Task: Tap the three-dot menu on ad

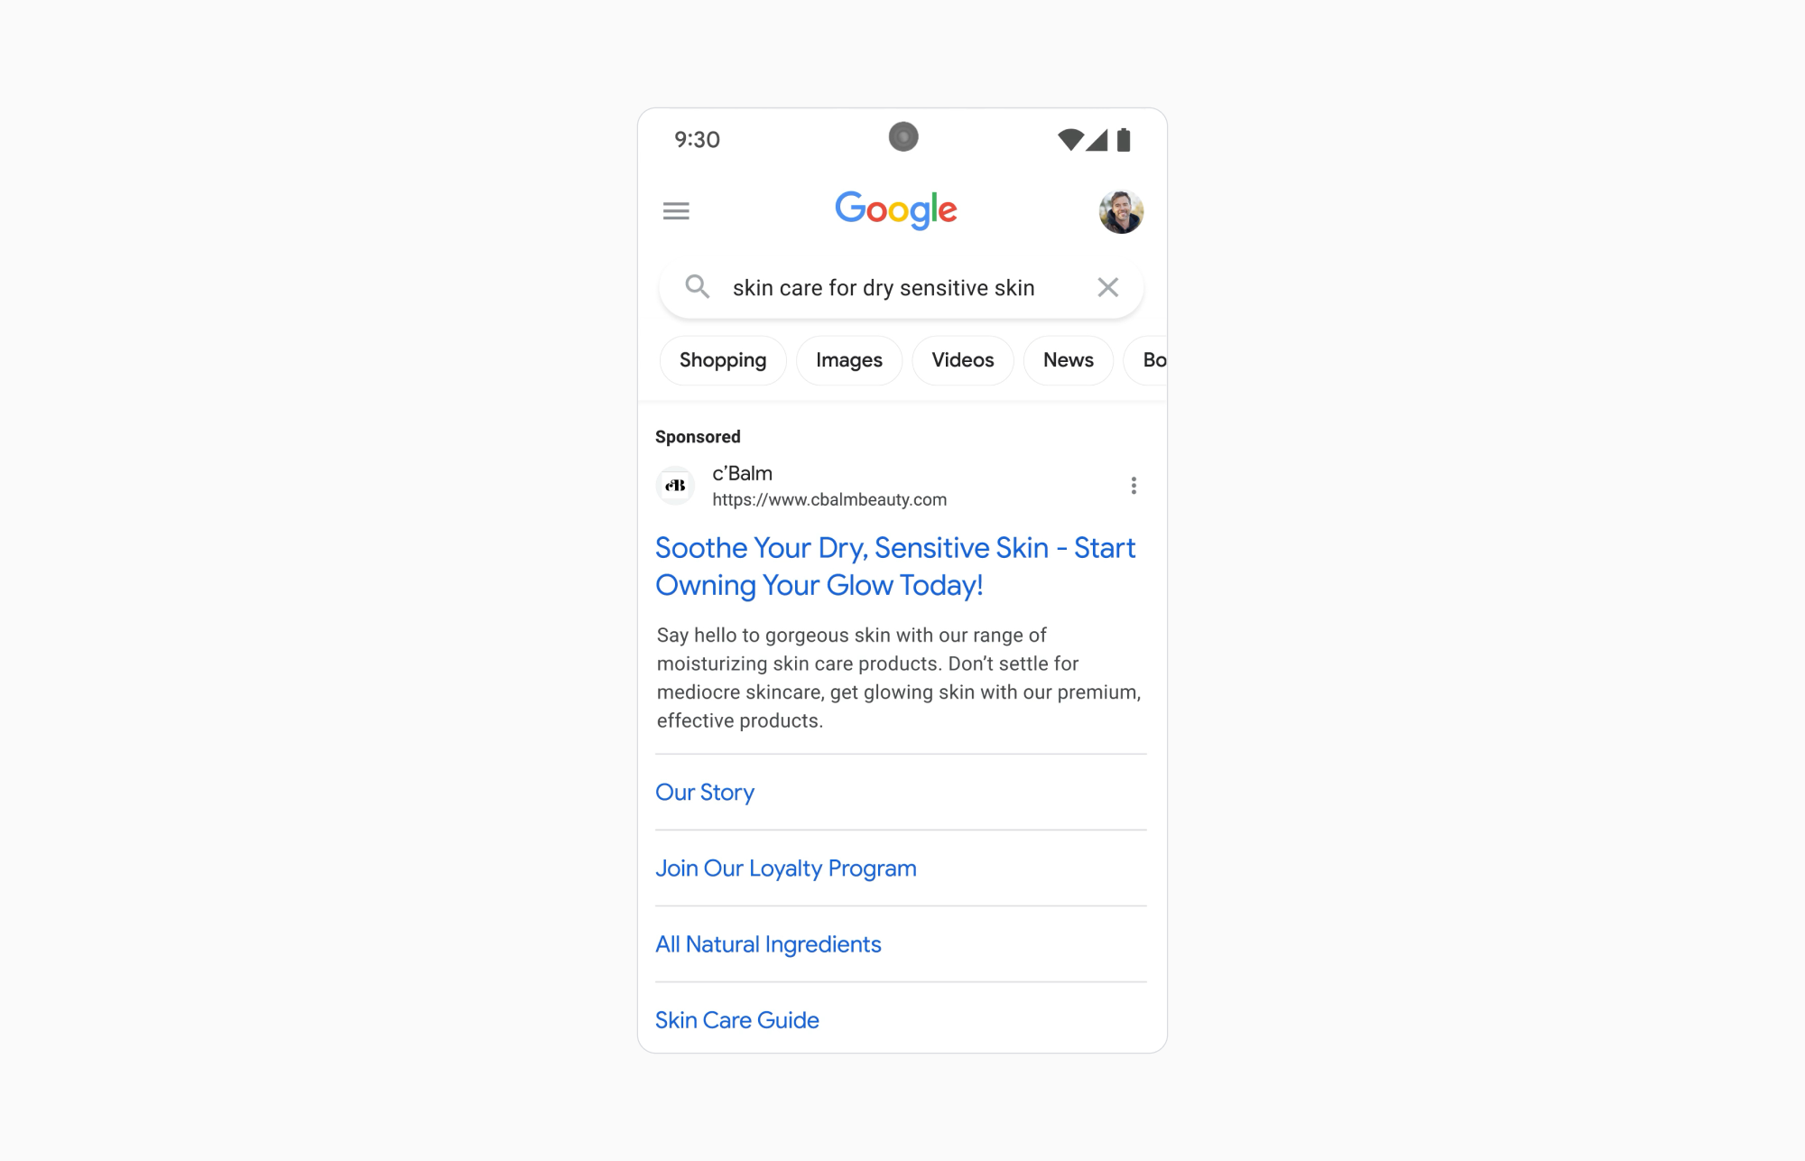Action: tap(1134, 486)
